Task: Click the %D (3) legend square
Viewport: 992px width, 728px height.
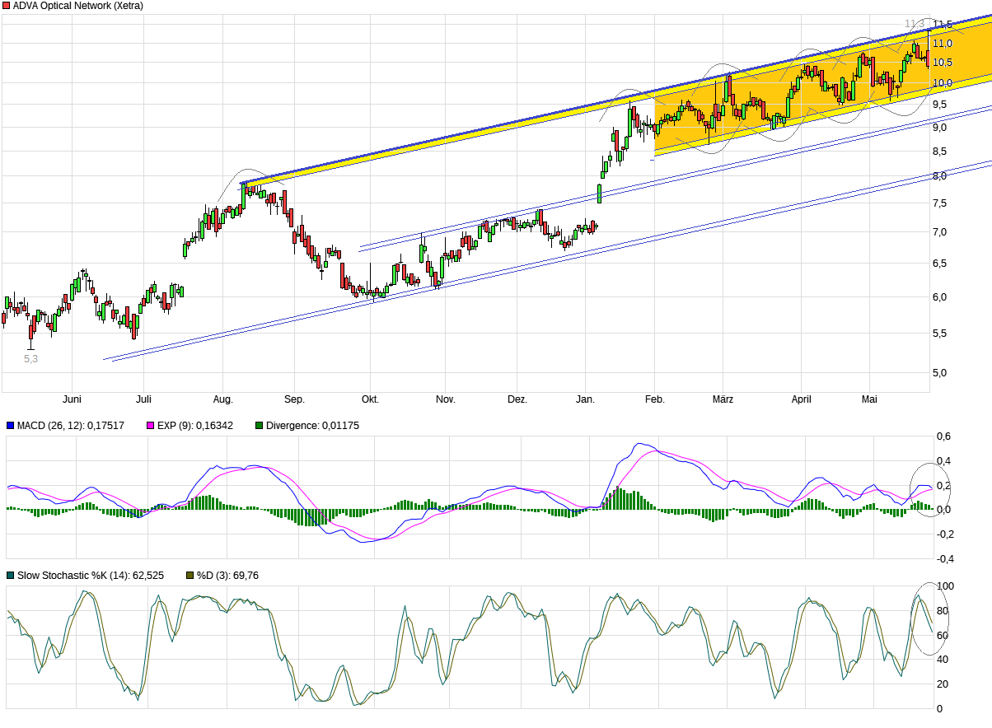Action: point(190,576)
